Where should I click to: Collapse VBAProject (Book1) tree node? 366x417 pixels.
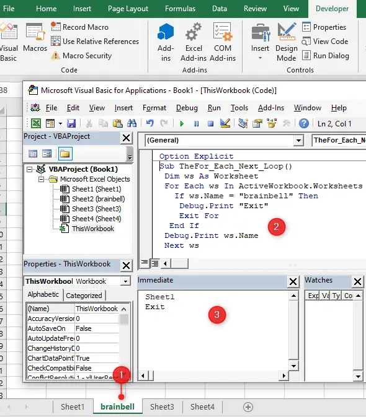point(30,169)
